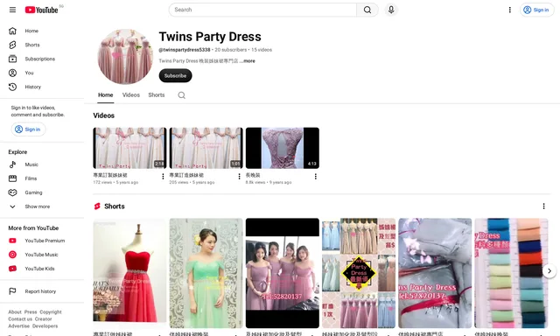560x336 pixels.
Task: Play the 4:13 lace dress video
Action: [x=283, y=148]
